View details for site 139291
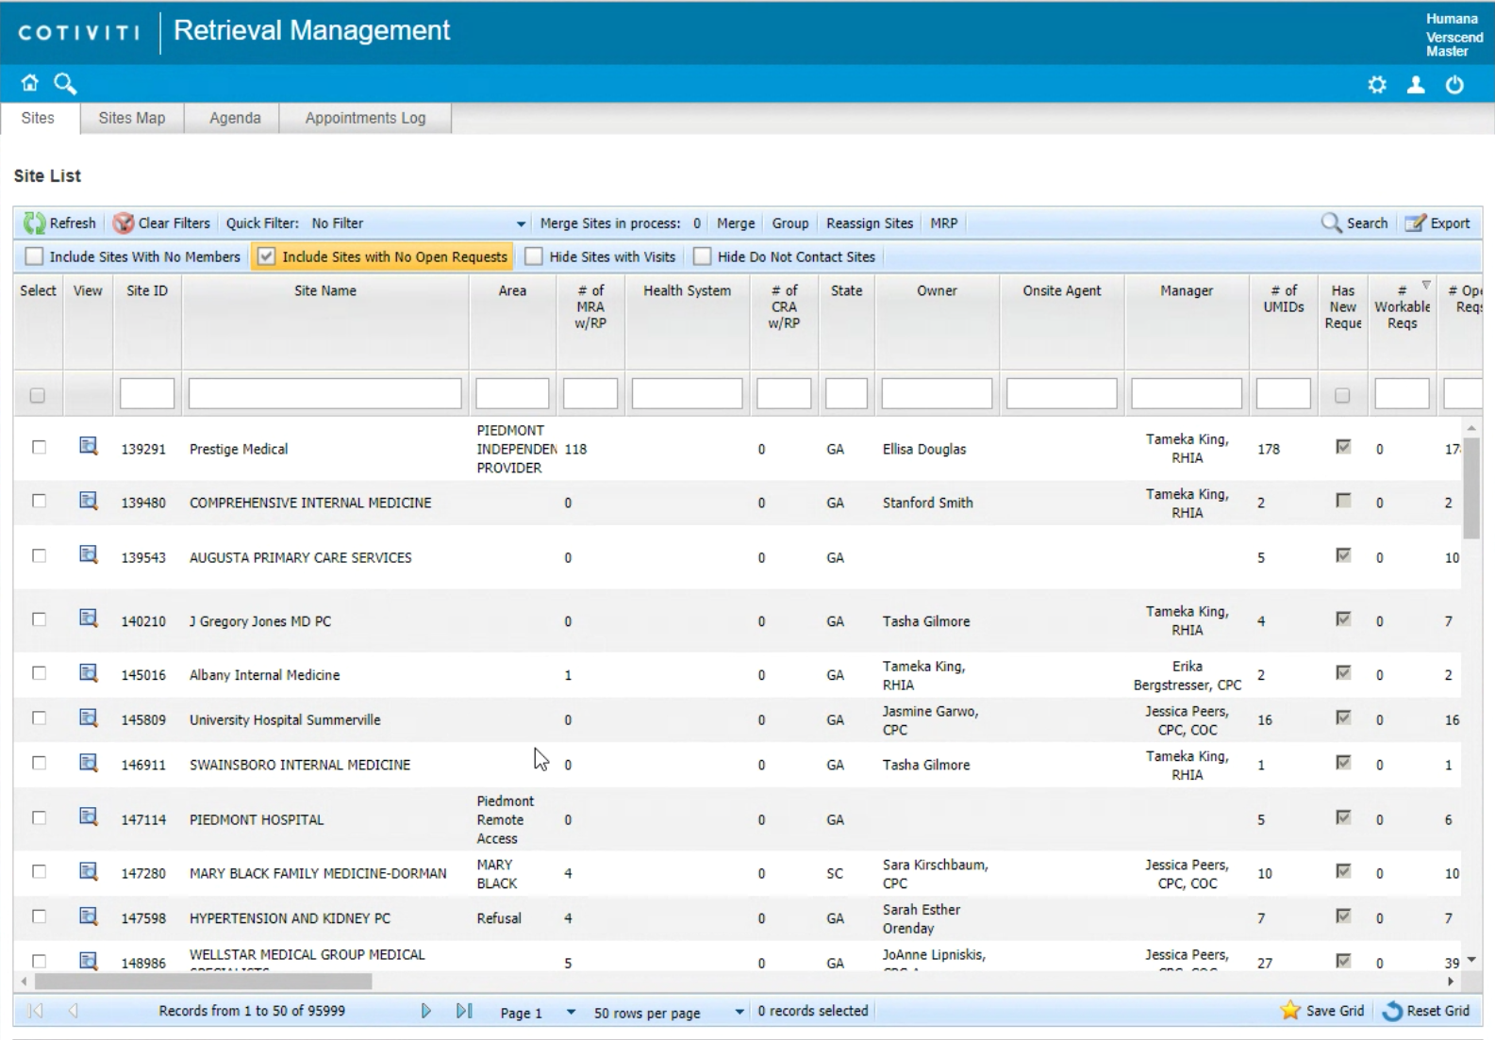Viewport: 1495px width, 1040px height. [88, 446]
